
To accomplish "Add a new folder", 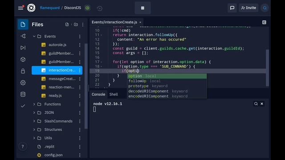I will 76,24.
